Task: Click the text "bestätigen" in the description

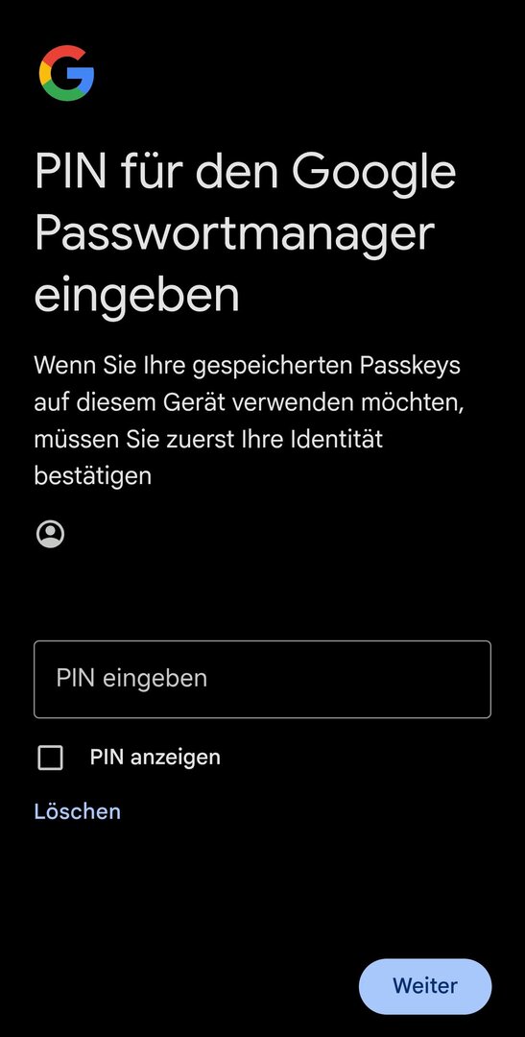Action: [92, 475]
